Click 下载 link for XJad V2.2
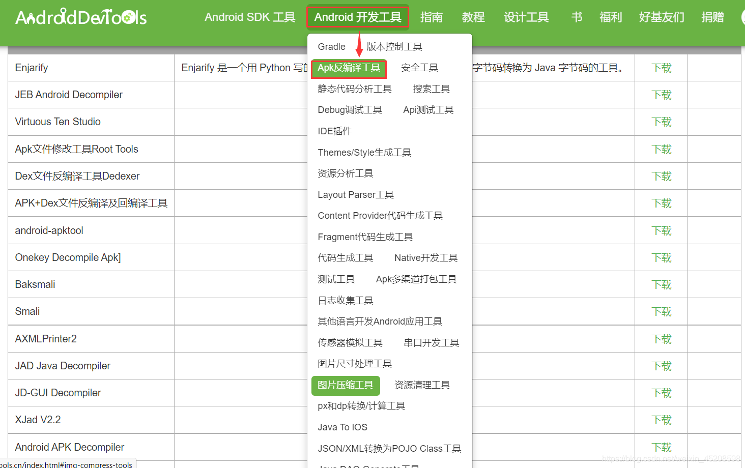The width and height of the screenshot is (745, 468). [662, 420]
